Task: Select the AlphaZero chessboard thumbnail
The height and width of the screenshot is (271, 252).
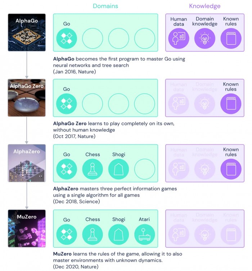Action: (27, 163)
